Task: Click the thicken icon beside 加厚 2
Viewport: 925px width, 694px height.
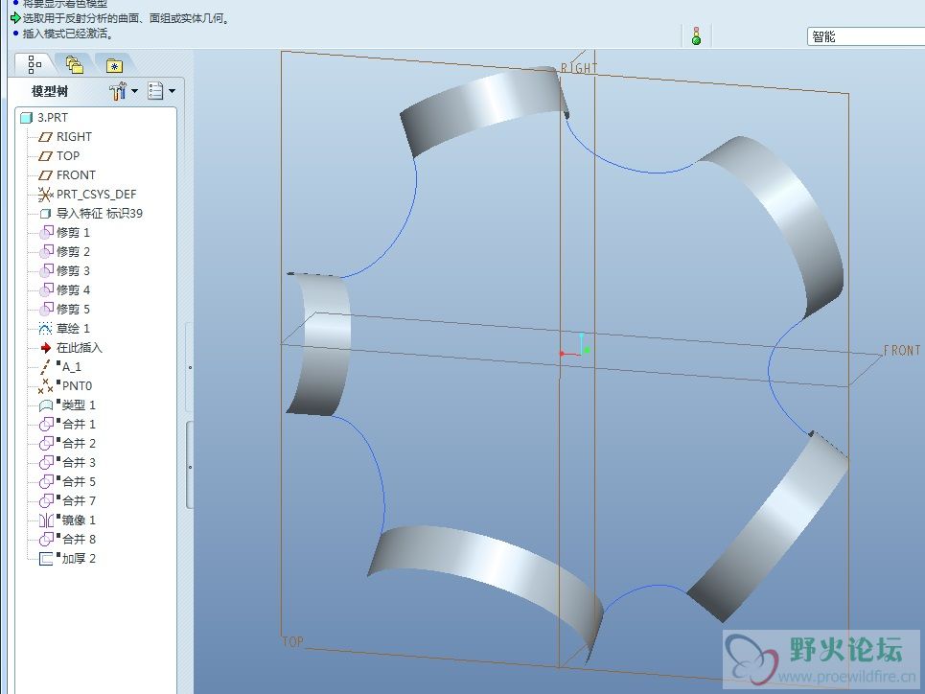Action: click(x=46, y=559)
